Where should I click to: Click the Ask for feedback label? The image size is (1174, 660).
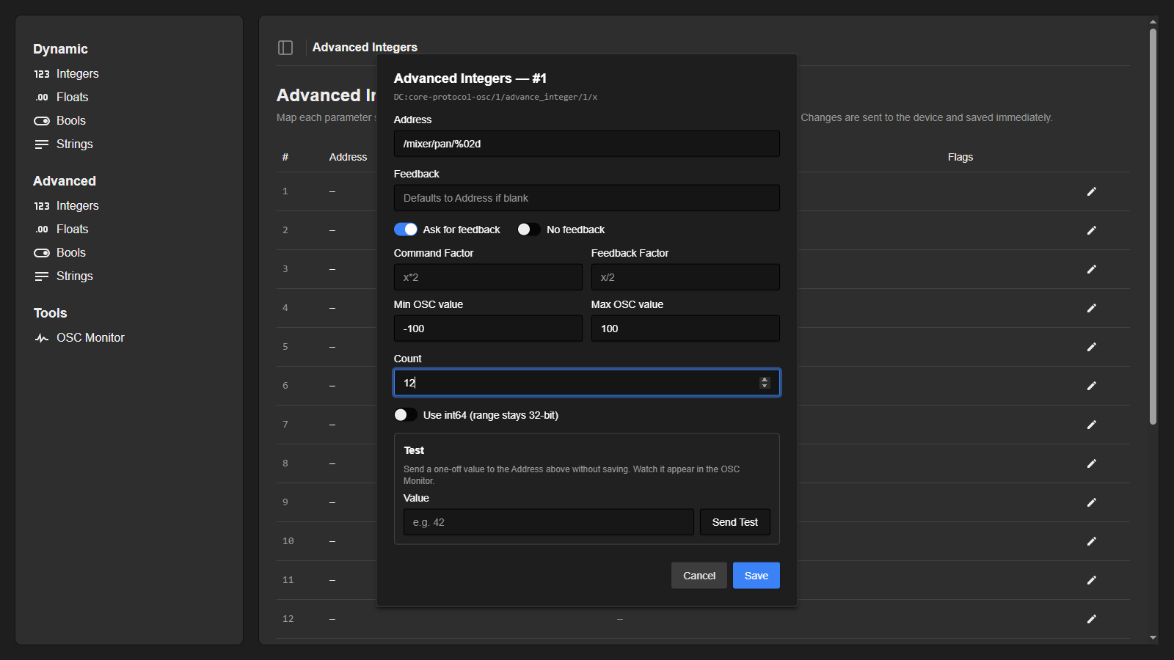[462, 230]
